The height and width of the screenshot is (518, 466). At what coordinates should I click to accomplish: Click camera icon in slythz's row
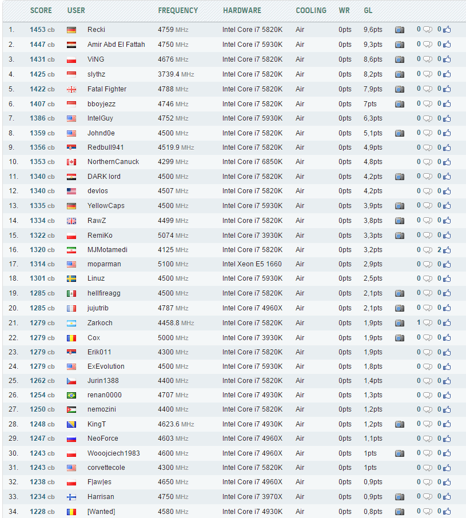tap(400, 74)
